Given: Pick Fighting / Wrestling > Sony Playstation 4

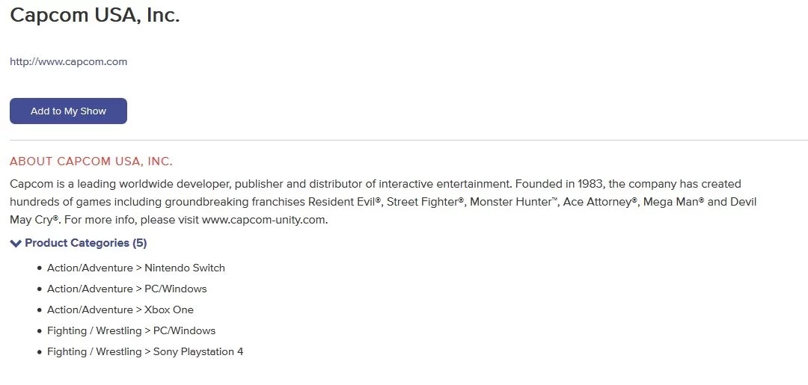Looking at the screenshot, I should [144, 351].
